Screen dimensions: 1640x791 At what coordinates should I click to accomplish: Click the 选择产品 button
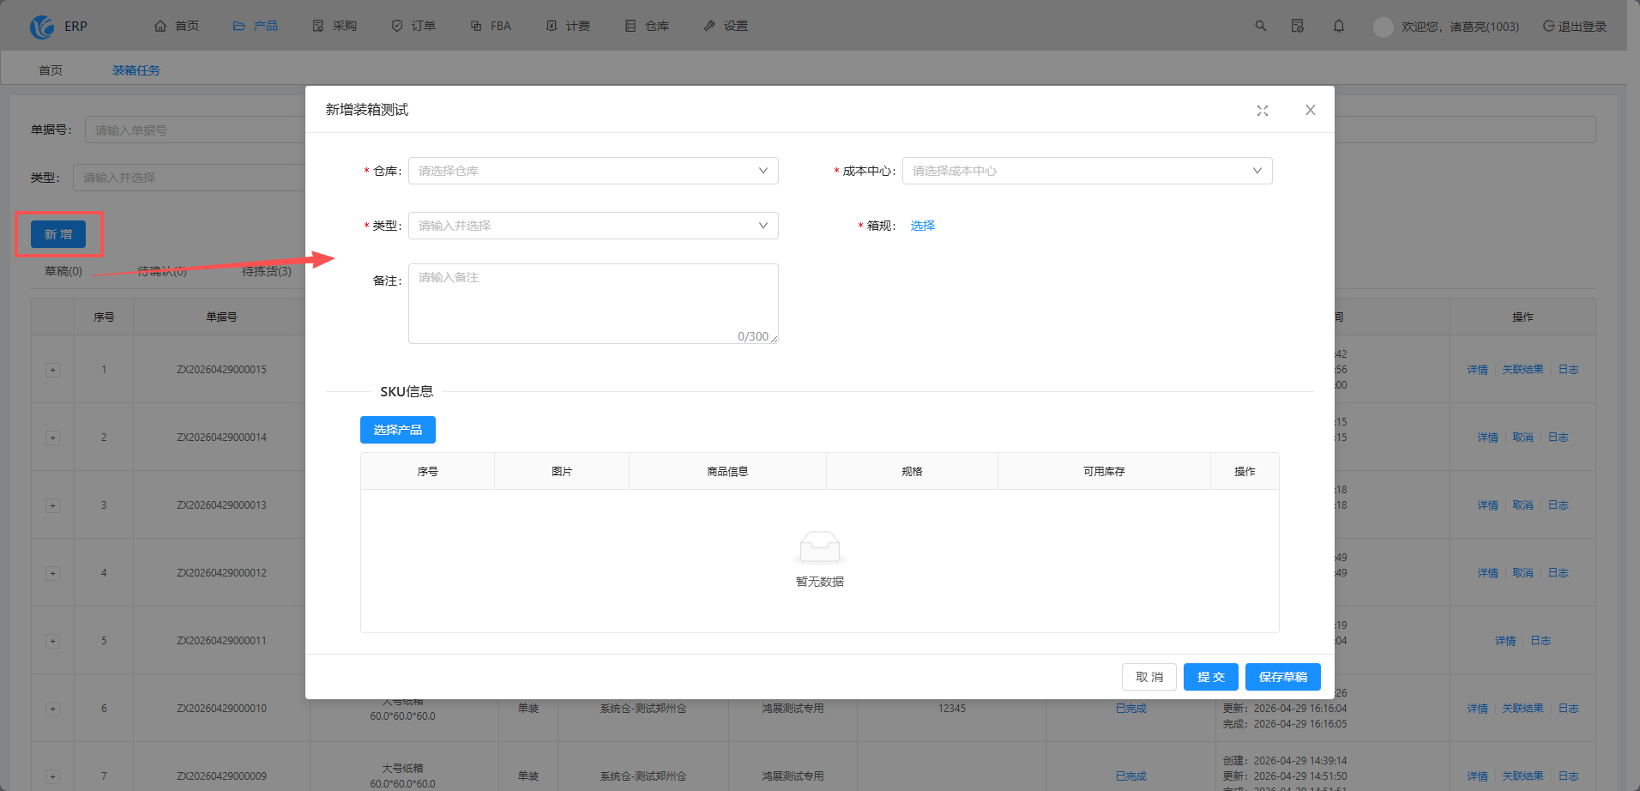point(398,430)
